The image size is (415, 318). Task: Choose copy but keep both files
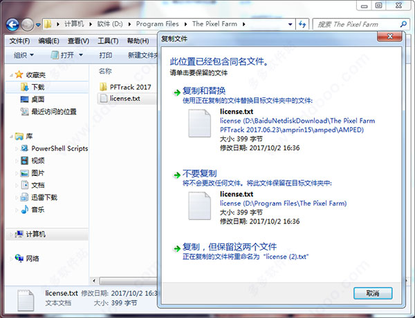[x=228, y=247]
